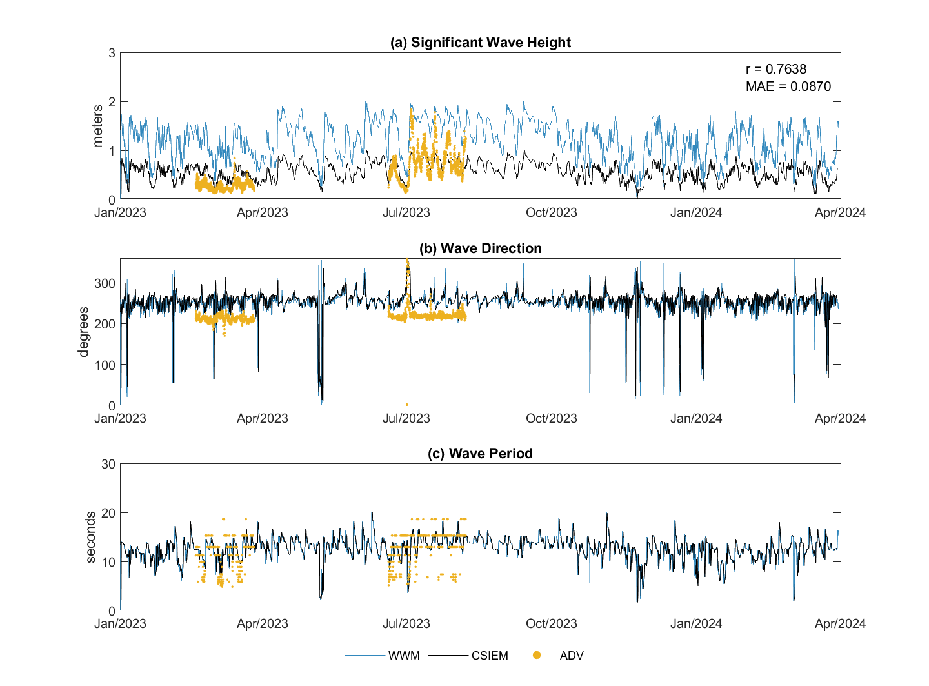Click the Wave Direction panel title
The width and height of the screenshot is (929, 686).
click(481, 248)
